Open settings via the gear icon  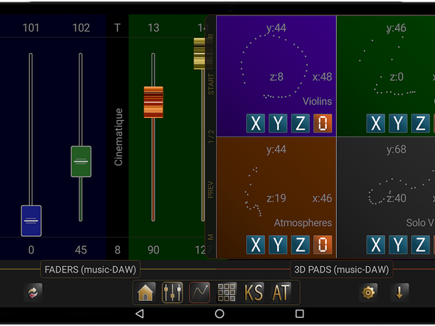[x=368, y=293]
